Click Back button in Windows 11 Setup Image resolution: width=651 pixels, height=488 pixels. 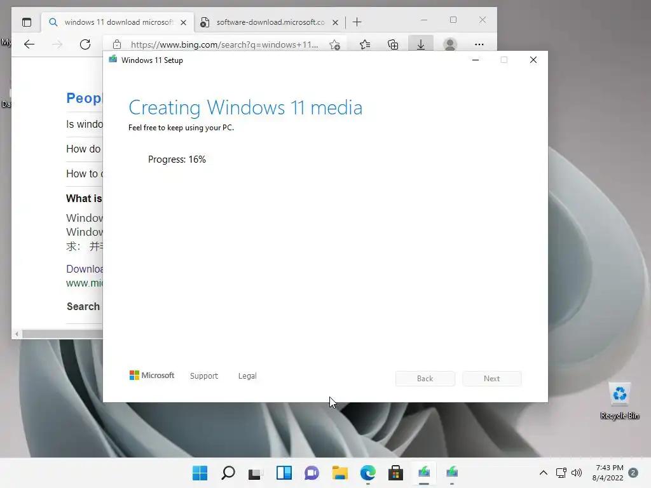[x=425, y=379]
